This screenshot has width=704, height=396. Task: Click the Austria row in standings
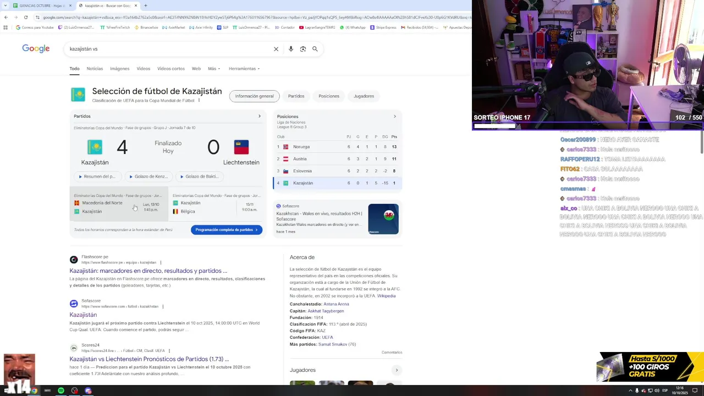tap(338, 159)
